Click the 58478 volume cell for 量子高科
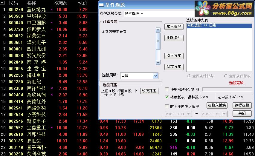 pyautogui.click(x=156, y=147)
